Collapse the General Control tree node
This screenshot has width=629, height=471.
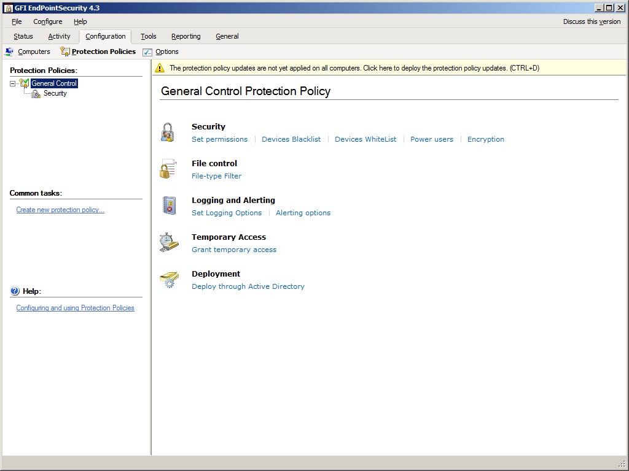(x=12, y=83)
